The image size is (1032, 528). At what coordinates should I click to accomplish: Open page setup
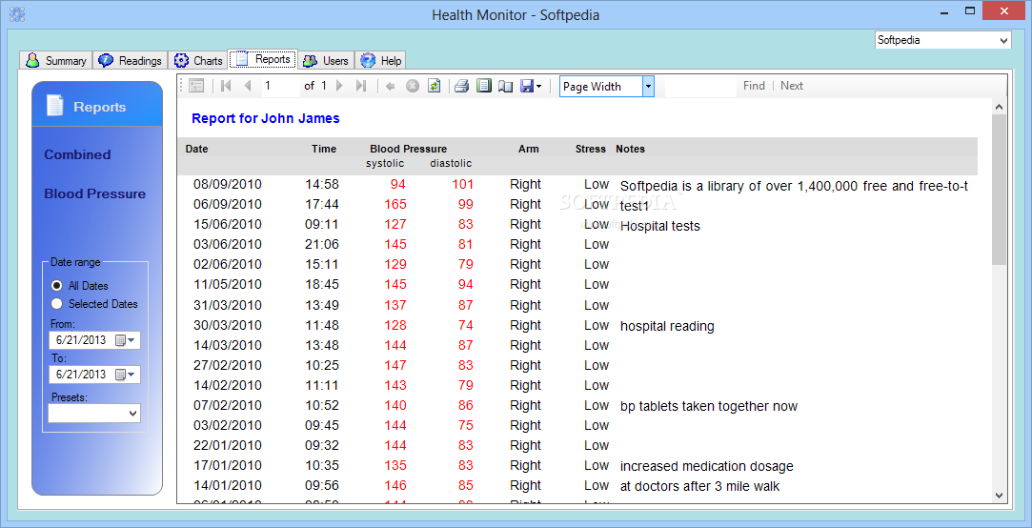(x=505, y=86)
